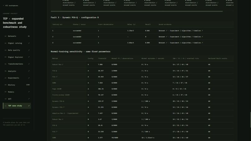Screen dimensions: 251x141
Task: Click the recall value in testing run 3
Action: tap(147, 43)
